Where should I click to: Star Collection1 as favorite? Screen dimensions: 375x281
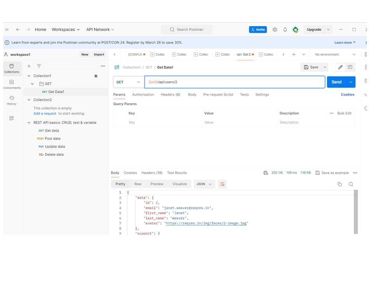click(96, 76)
